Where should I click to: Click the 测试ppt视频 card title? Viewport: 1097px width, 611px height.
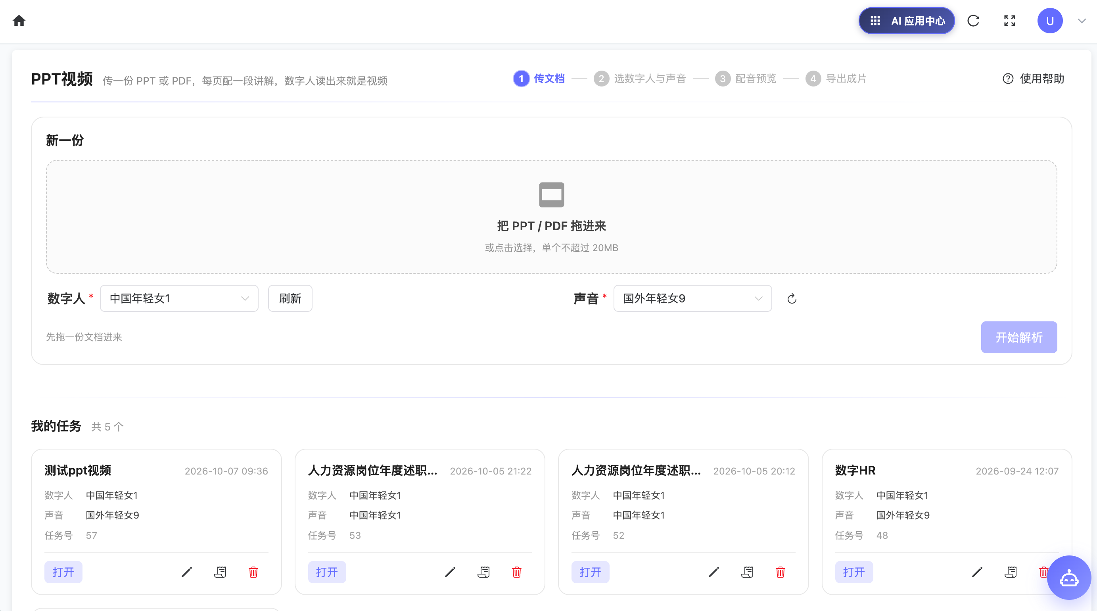(x=77, y=471)
